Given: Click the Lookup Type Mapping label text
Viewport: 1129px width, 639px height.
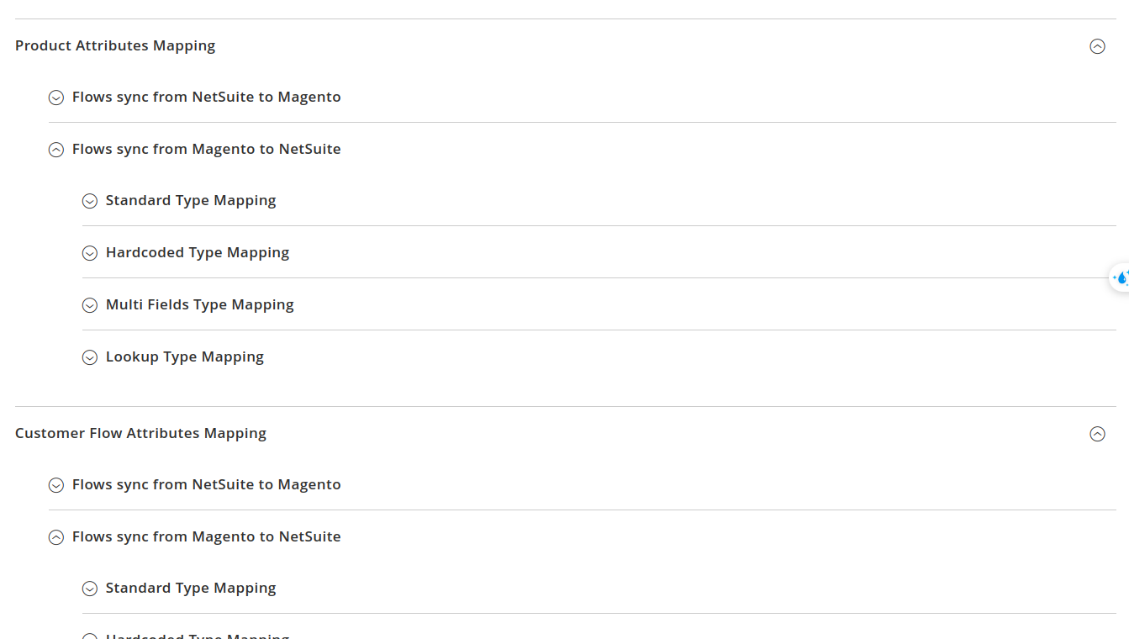Looking at the screenshot, I should click(x=184, y=356).
